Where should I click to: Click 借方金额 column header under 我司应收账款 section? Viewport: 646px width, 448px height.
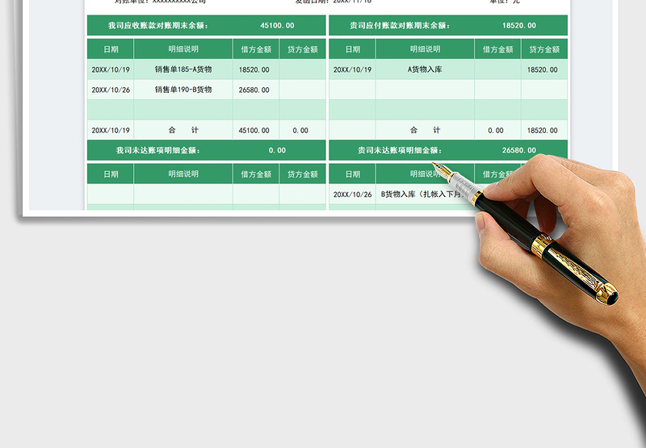pos(256,49)
